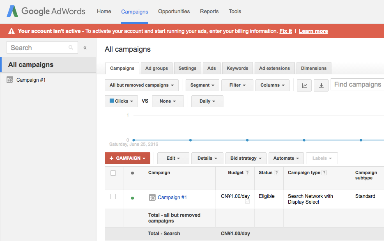Go to the Home menu
Screen dimensions: 384x241
tap(104, 11)
